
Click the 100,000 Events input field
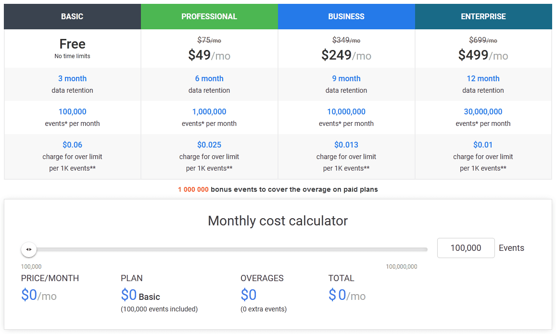coord(466,247)
